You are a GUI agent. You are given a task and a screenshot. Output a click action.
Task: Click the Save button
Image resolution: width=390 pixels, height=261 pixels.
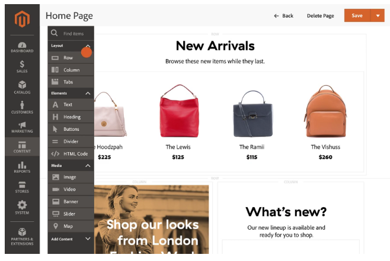(x=357, y=15)
